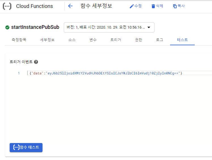The image size is (212, 160).
Task: Switch to the 세부정보 tab
Action: [47, 40]
